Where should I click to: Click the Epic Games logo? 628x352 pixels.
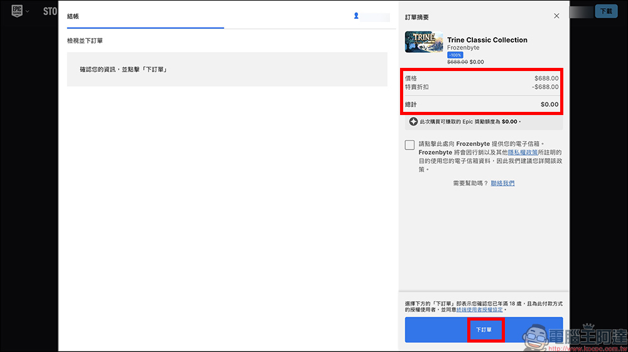[18, 11]
